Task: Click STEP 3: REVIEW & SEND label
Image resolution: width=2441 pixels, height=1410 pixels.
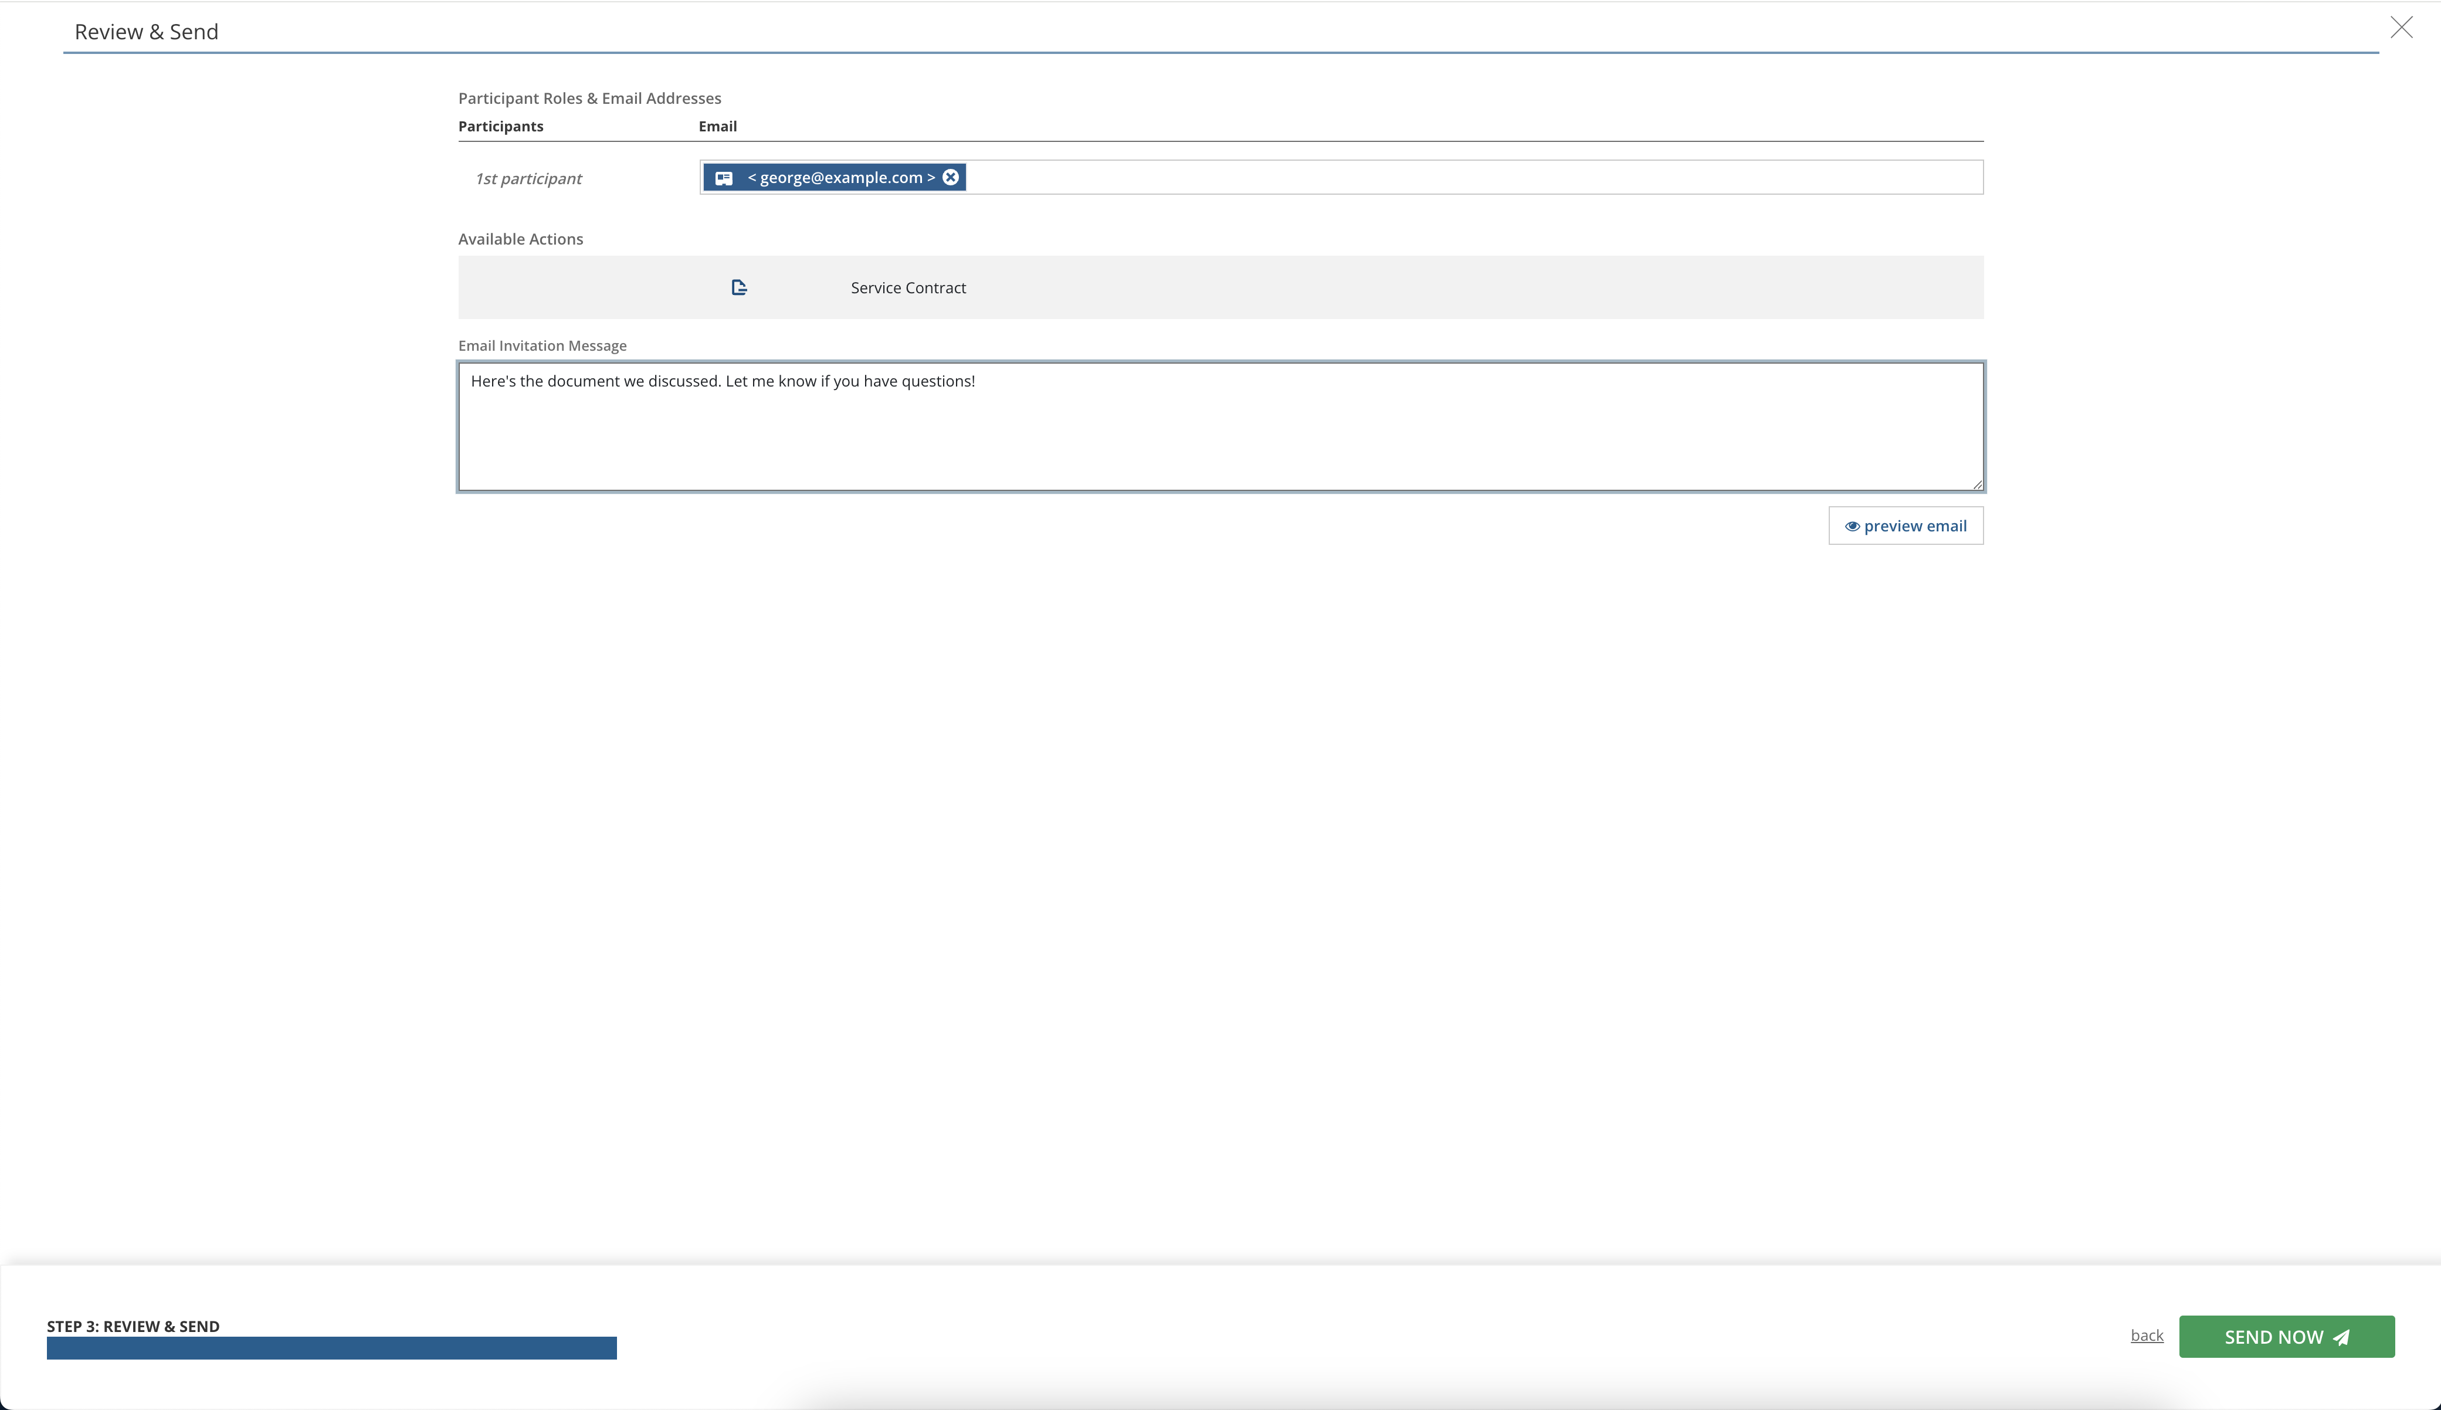Action: [133, 1327]
